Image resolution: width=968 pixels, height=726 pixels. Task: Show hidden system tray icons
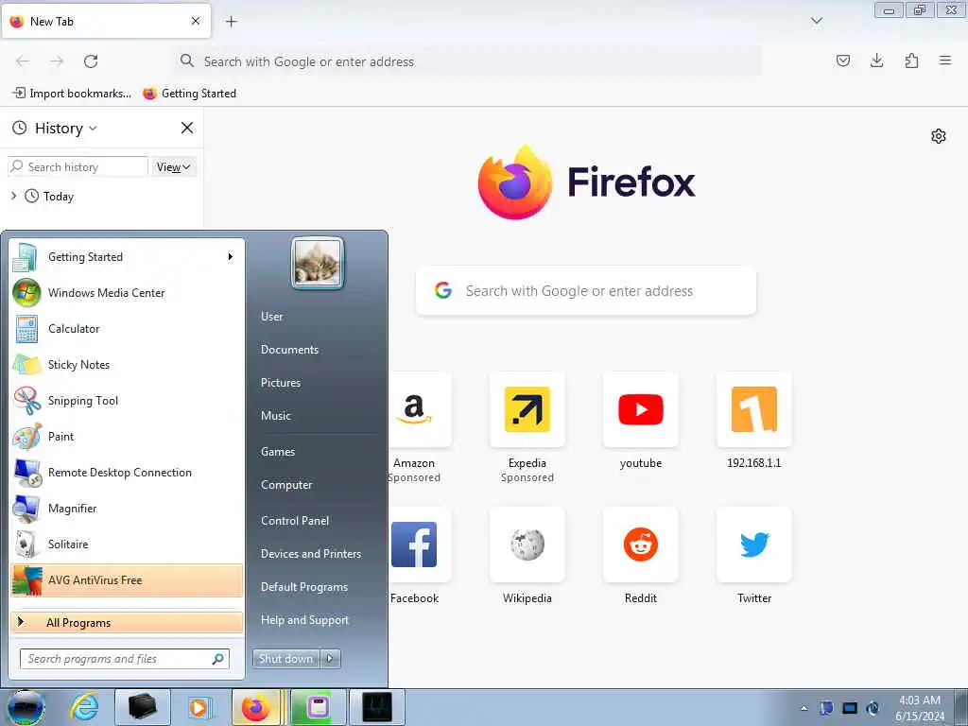click(804, 708)
